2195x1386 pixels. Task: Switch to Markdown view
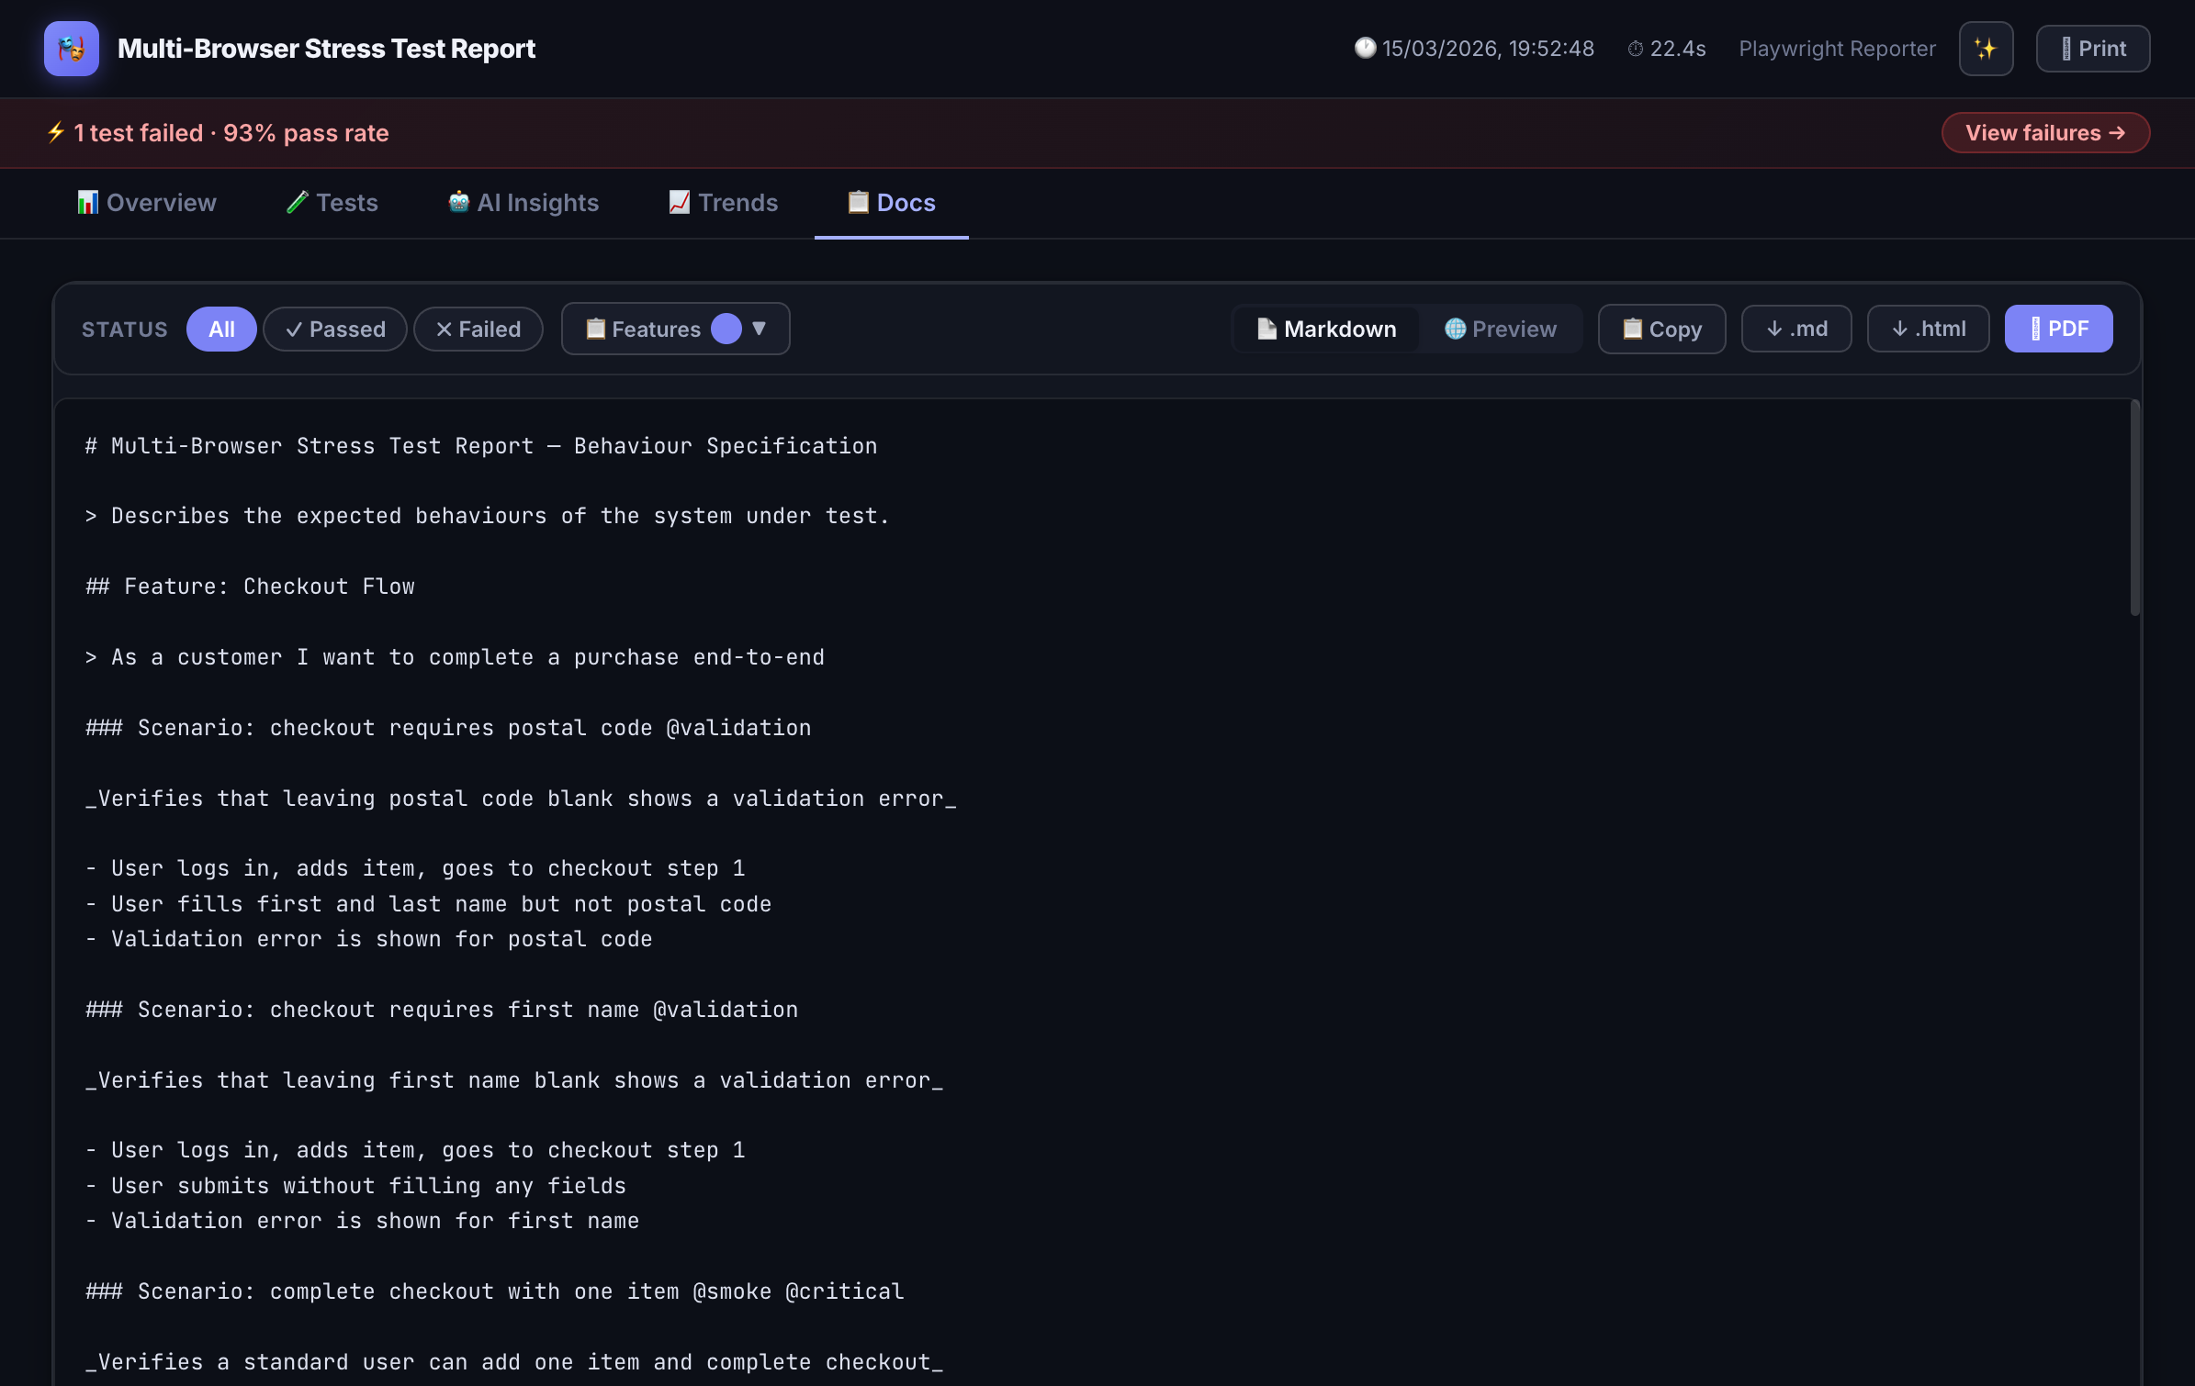tap(1326, 330)
